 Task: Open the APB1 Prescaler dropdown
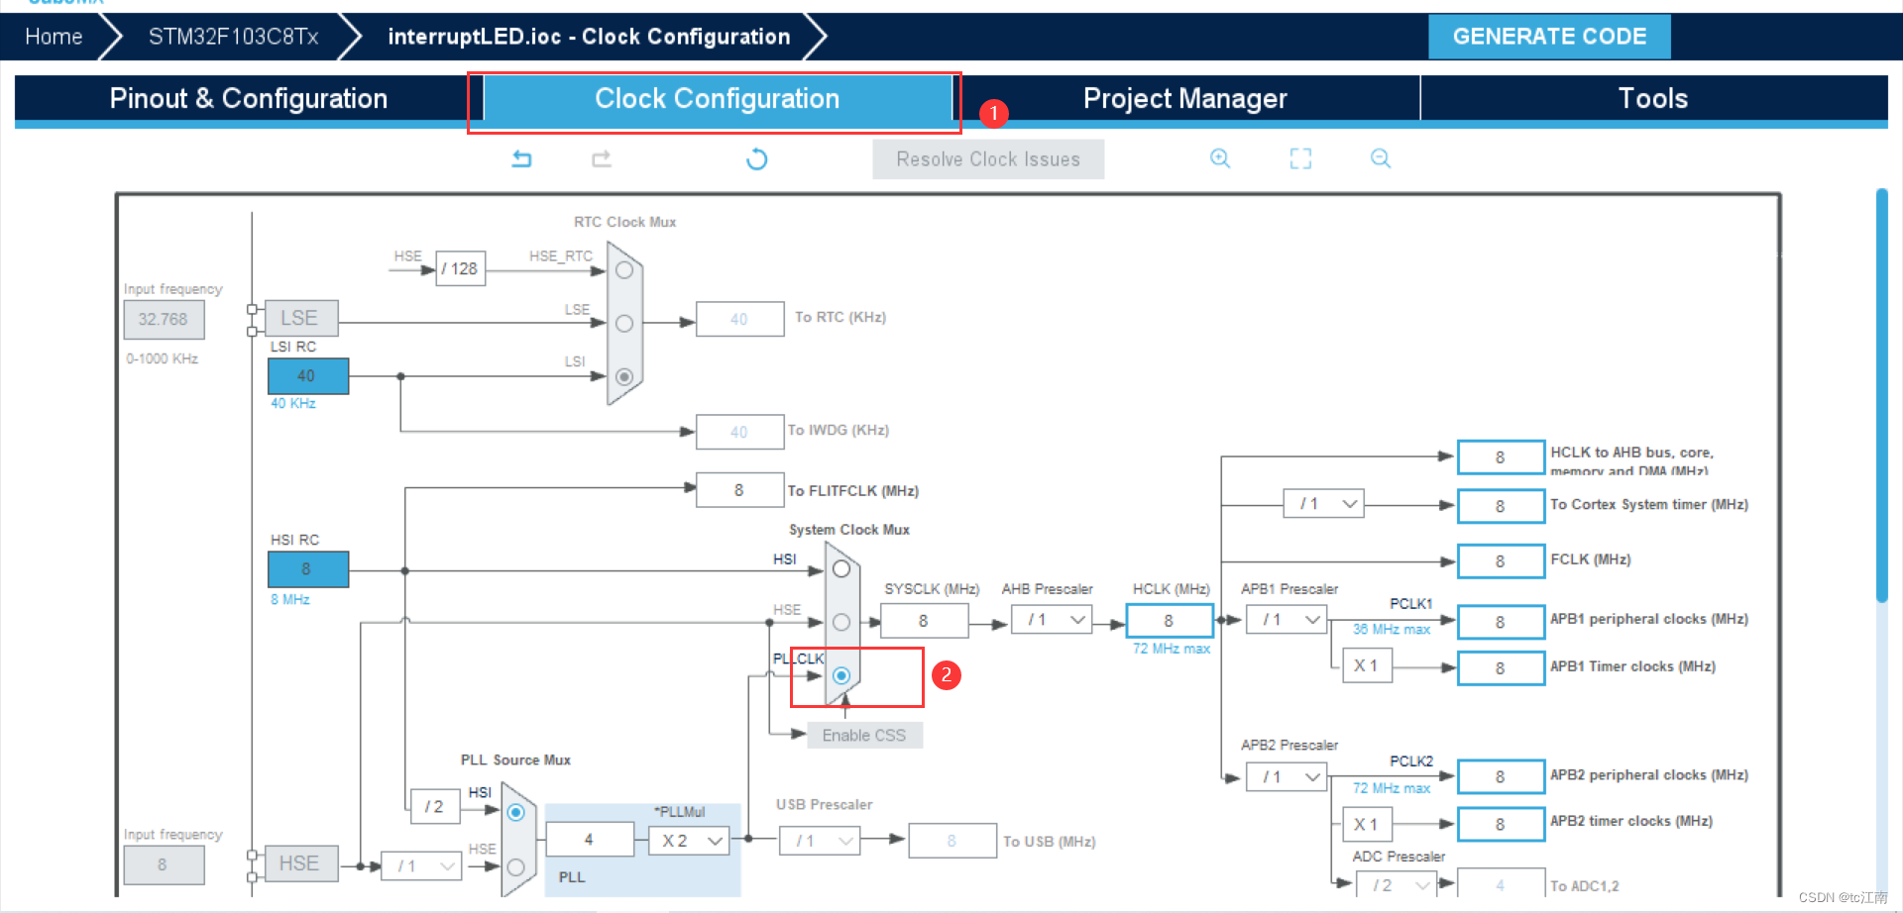(x=1287, y=620)
